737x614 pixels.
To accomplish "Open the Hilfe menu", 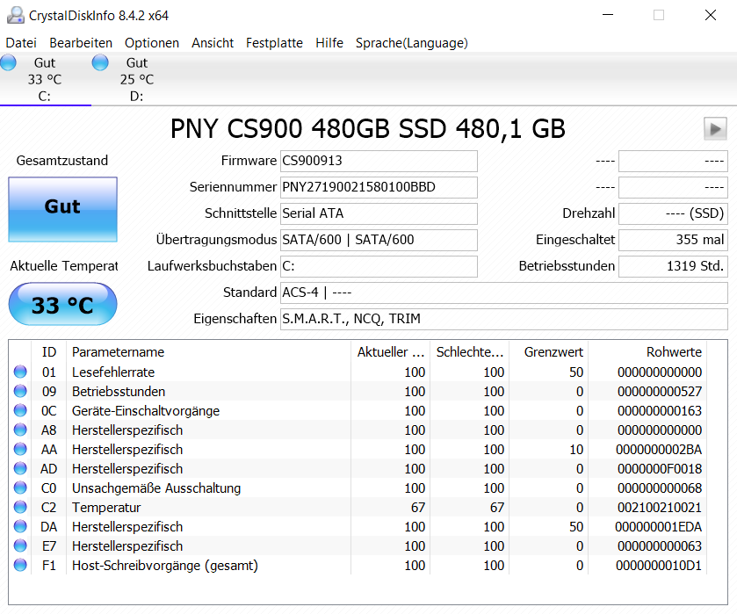I will point(329,42).
